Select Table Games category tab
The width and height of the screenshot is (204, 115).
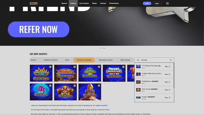tap(125, 60)
